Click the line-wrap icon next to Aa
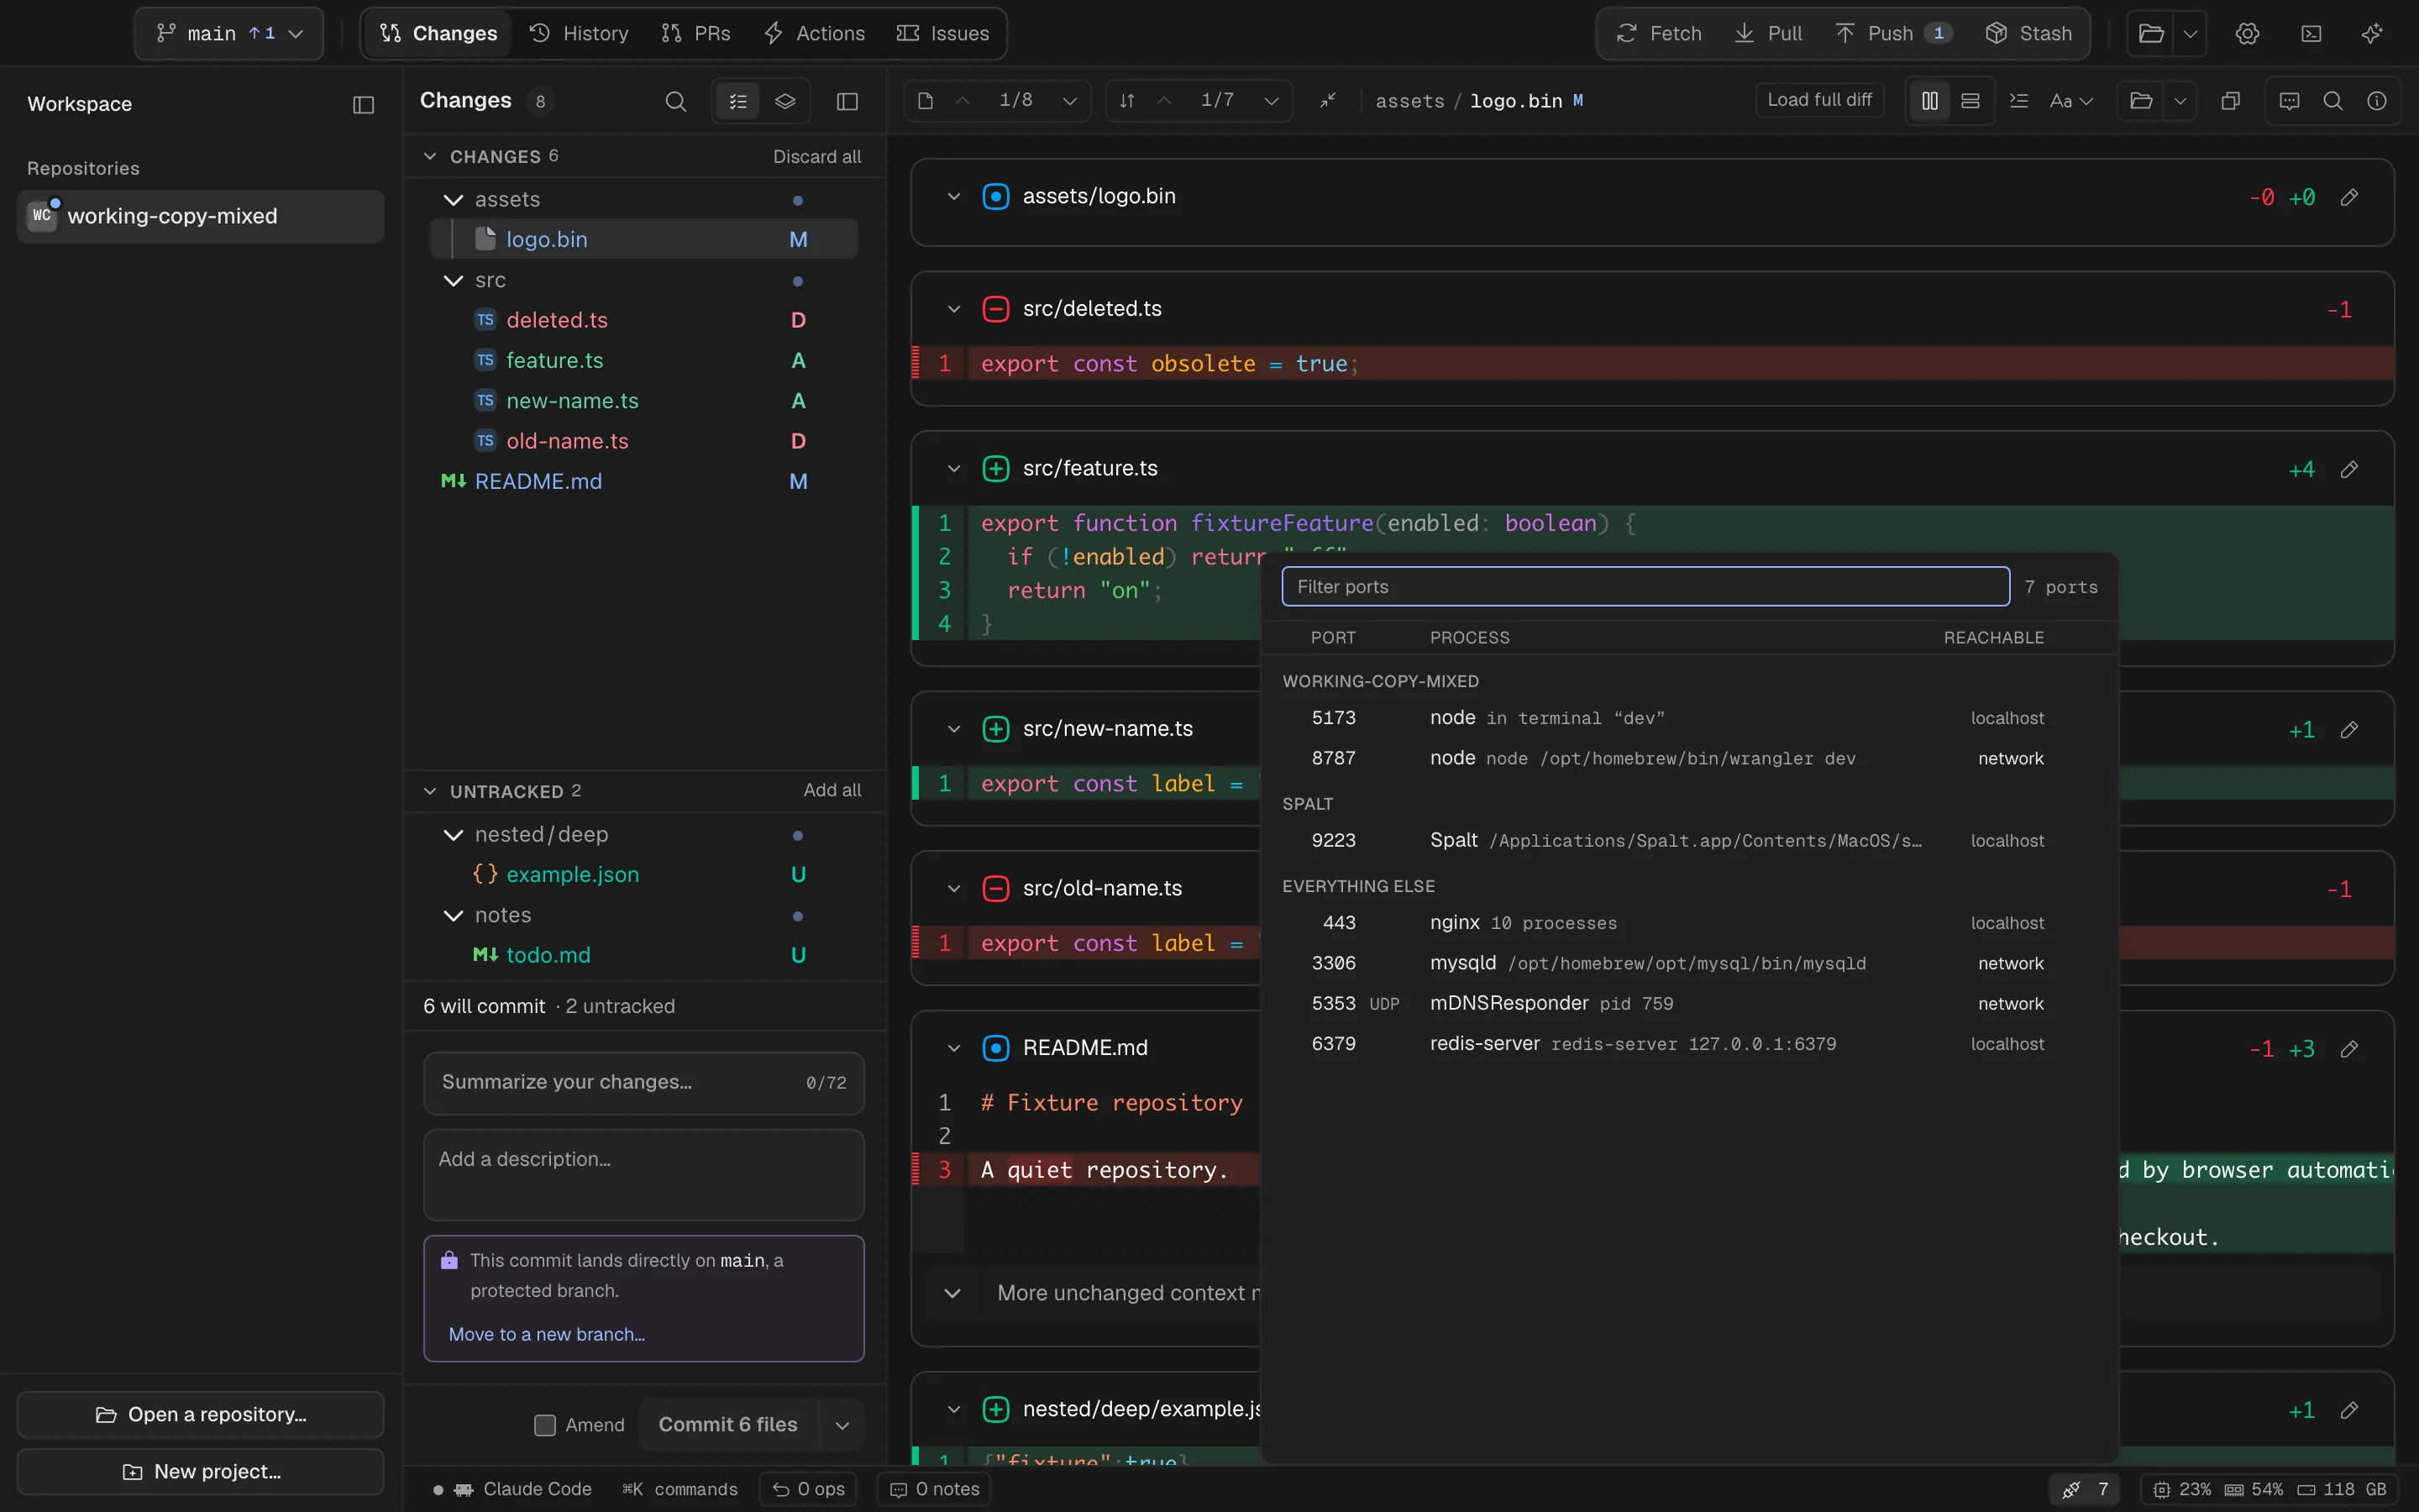 2019,101
